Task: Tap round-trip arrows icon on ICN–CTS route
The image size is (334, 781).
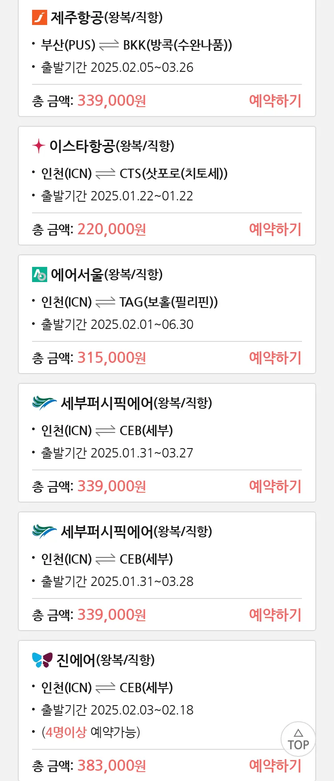Action: pyautogui.click(x=105, y=174)
